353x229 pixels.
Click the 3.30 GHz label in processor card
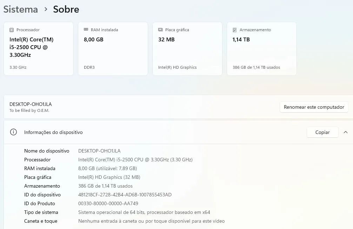pyautogui.click(x=18, y=67)
